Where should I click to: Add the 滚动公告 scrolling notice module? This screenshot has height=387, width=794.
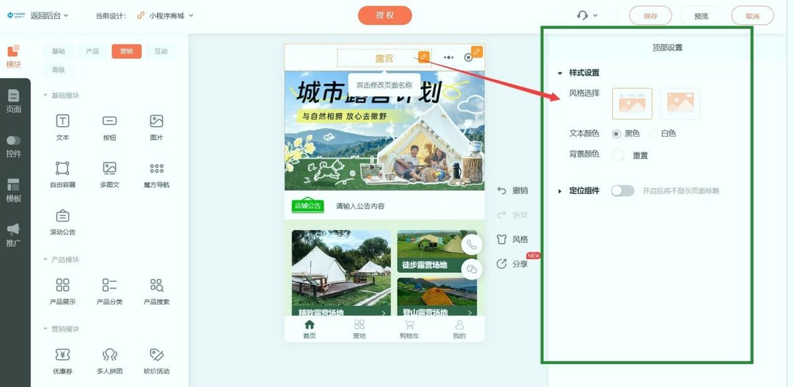(x=62, y=221)
